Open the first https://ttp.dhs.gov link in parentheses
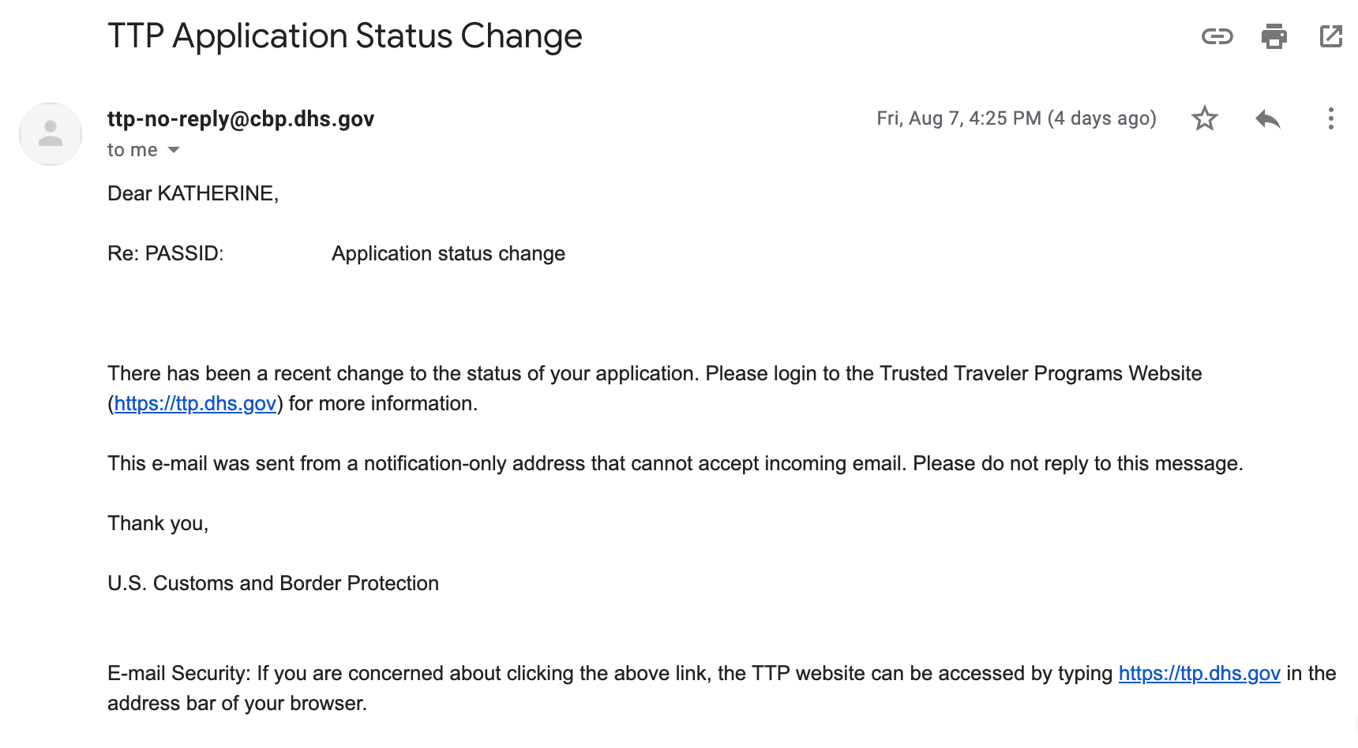This screenshot has width=1358, height=748. pos(195,404)
